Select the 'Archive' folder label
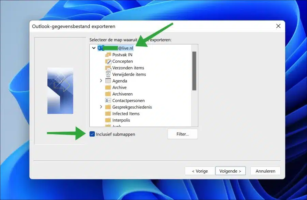This screenshot has width=307, height=200. (119, 87)
